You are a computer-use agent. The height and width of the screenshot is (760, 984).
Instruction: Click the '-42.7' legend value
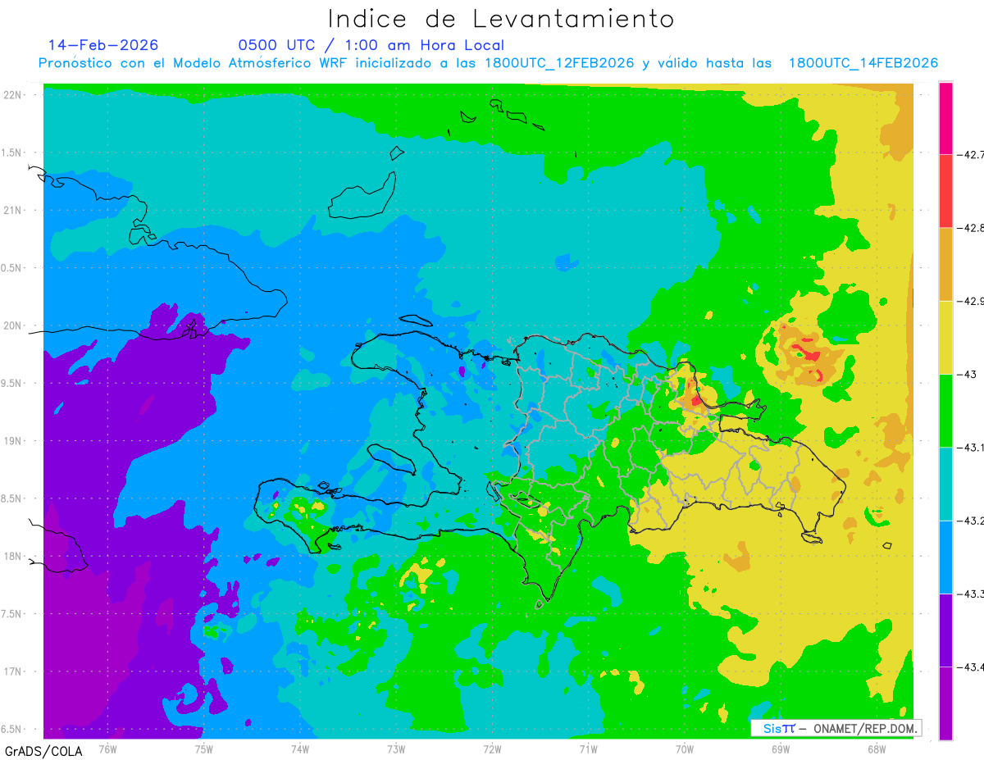pos(970,154)
